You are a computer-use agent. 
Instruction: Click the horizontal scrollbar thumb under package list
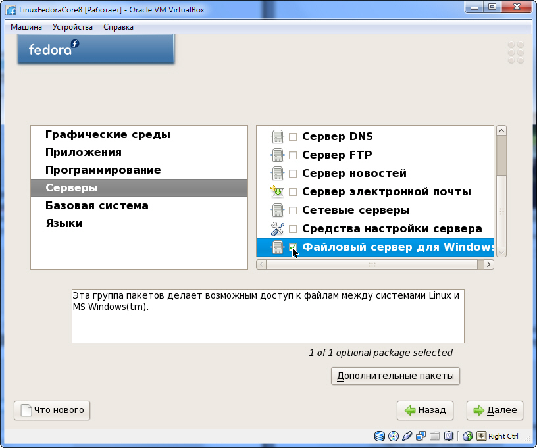click(x=372, y=264)
